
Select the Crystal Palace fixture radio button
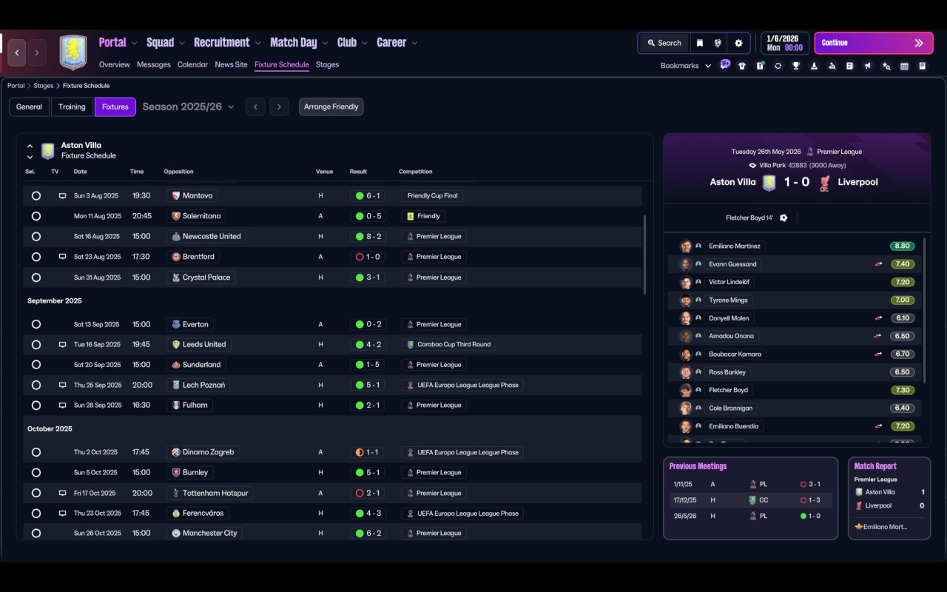36,277
